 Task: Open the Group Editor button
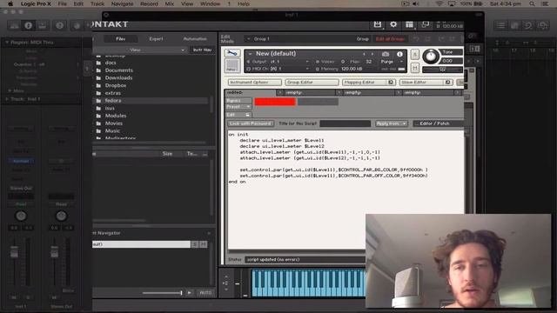(312, 82)
